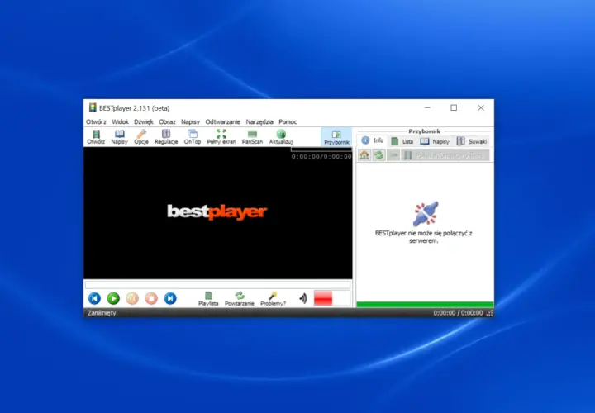Click the status bar time display

click(458, 313)
